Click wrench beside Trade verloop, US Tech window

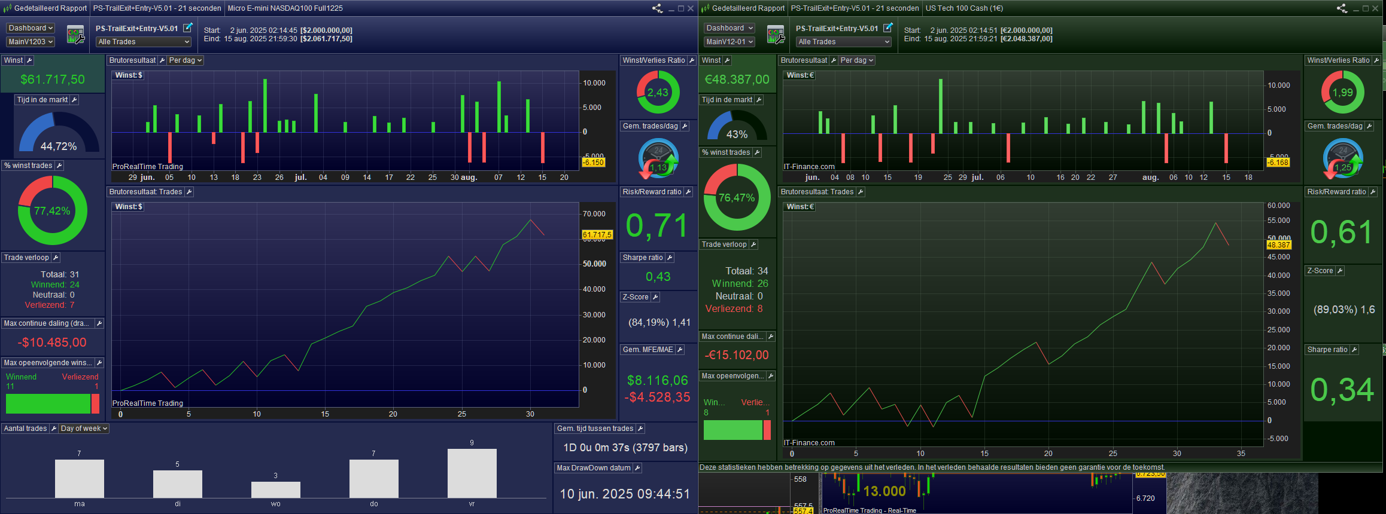[x=753, y=244]
